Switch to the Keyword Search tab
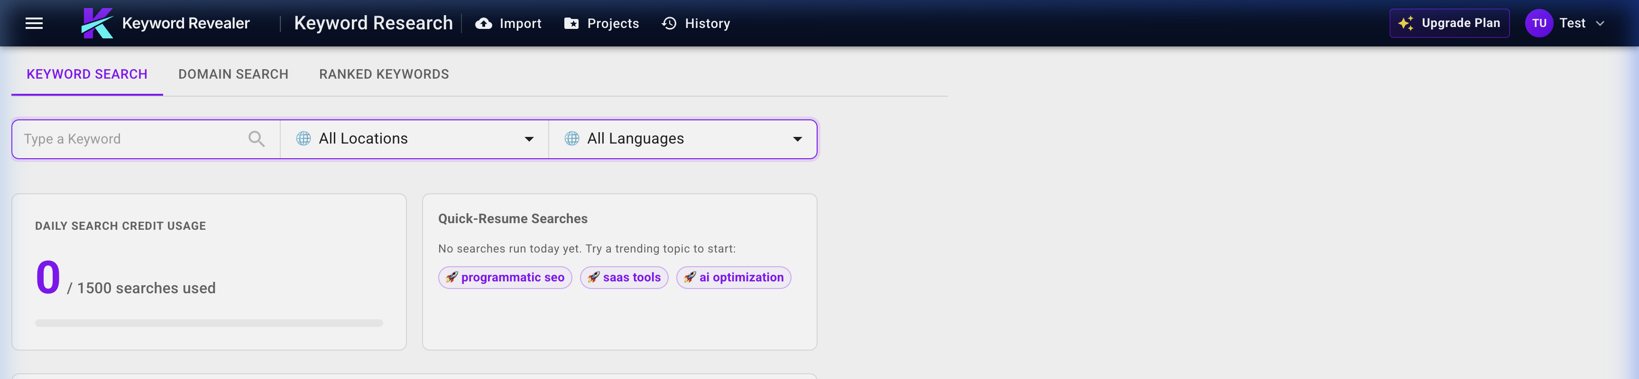Screen dimensions: 1639x379 point(87,74)
